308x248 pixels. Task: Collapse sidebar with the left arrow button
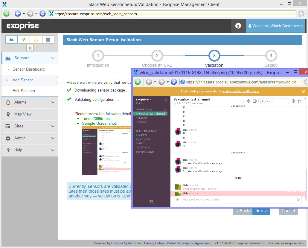pyautogui.click(x=30, y=48)
